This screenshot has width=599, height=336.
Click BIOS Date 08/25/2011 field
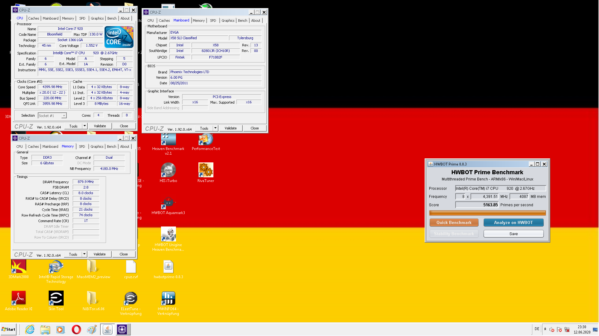click(215, 83)
